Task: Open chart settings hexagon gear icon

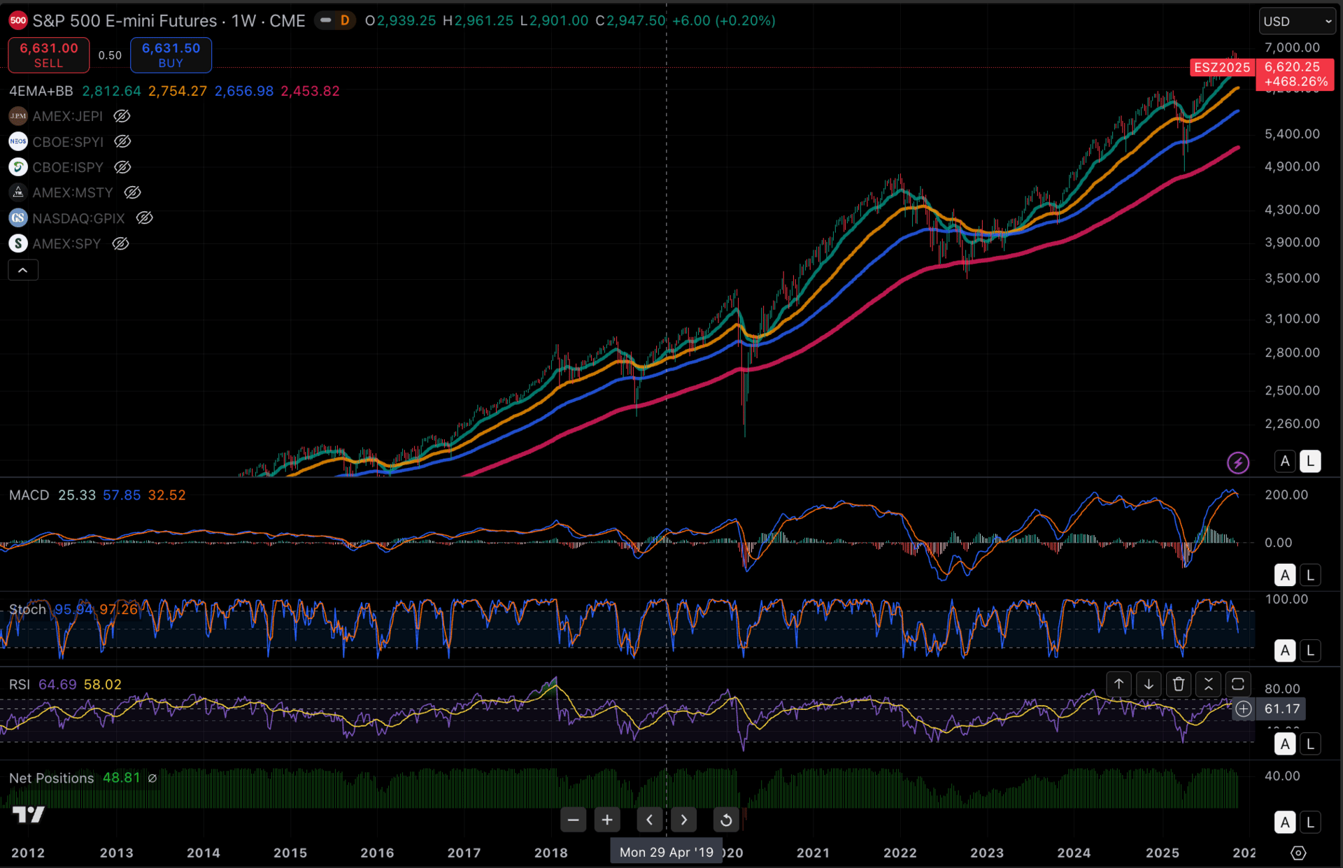Action: 1298,853
